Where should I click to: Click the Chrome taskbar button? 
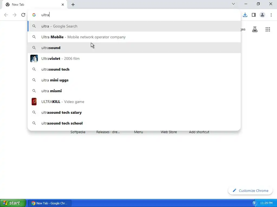50,203
